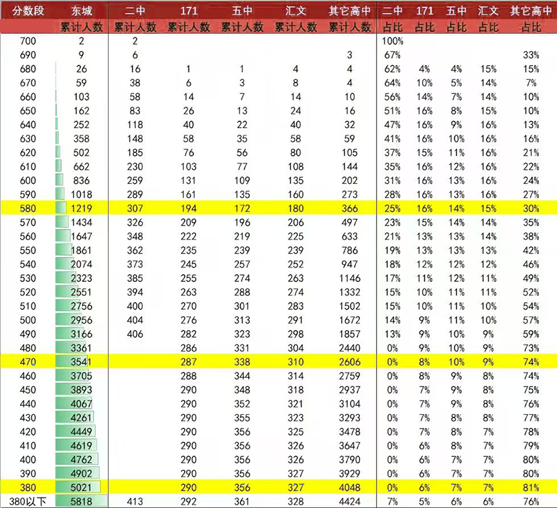This screenshot has height=508, width=557.
Task: Click the 分数段 column header
Action: point(26,11)
